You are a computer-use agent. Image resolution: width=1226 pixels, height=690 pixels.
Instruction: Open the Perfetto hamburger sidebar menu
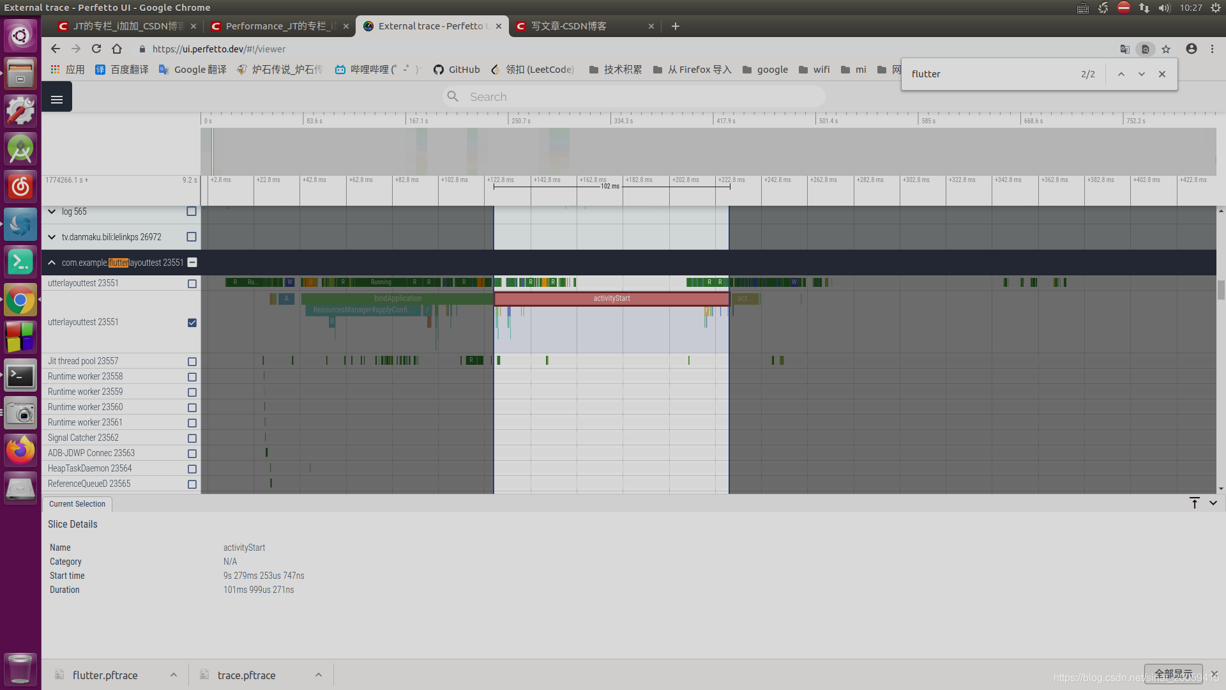coord(57,99)
